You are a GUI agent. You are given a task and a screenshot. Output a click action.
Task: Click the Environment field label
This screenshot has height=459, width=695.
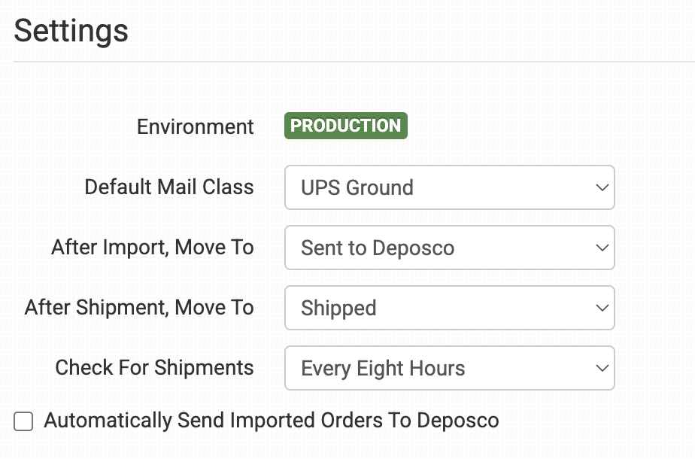tap(196, 126)
